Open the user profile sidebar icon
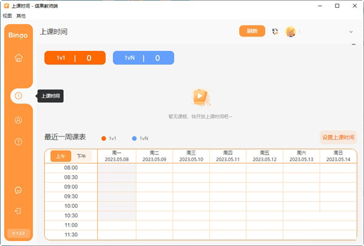The height and width of the screenshot is (246, 364). (18, 120)
